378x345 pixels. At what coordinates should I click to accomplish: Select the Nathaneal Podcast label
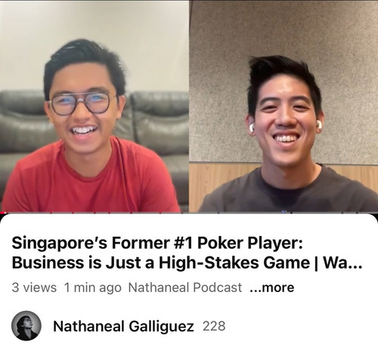(x=185, y=287)
